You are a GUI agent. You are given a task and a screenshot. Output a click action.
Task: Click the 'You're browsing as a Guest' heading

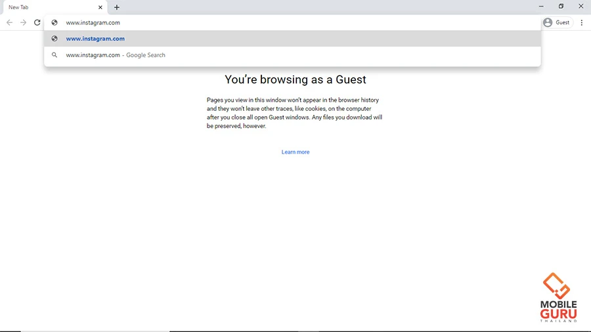(x=295, y=79)
